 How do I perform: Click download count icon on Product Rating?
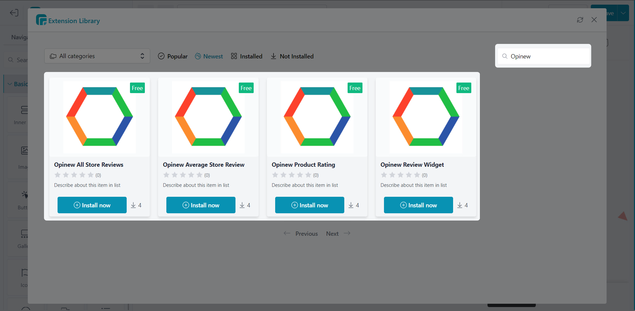tap(351, 205)
